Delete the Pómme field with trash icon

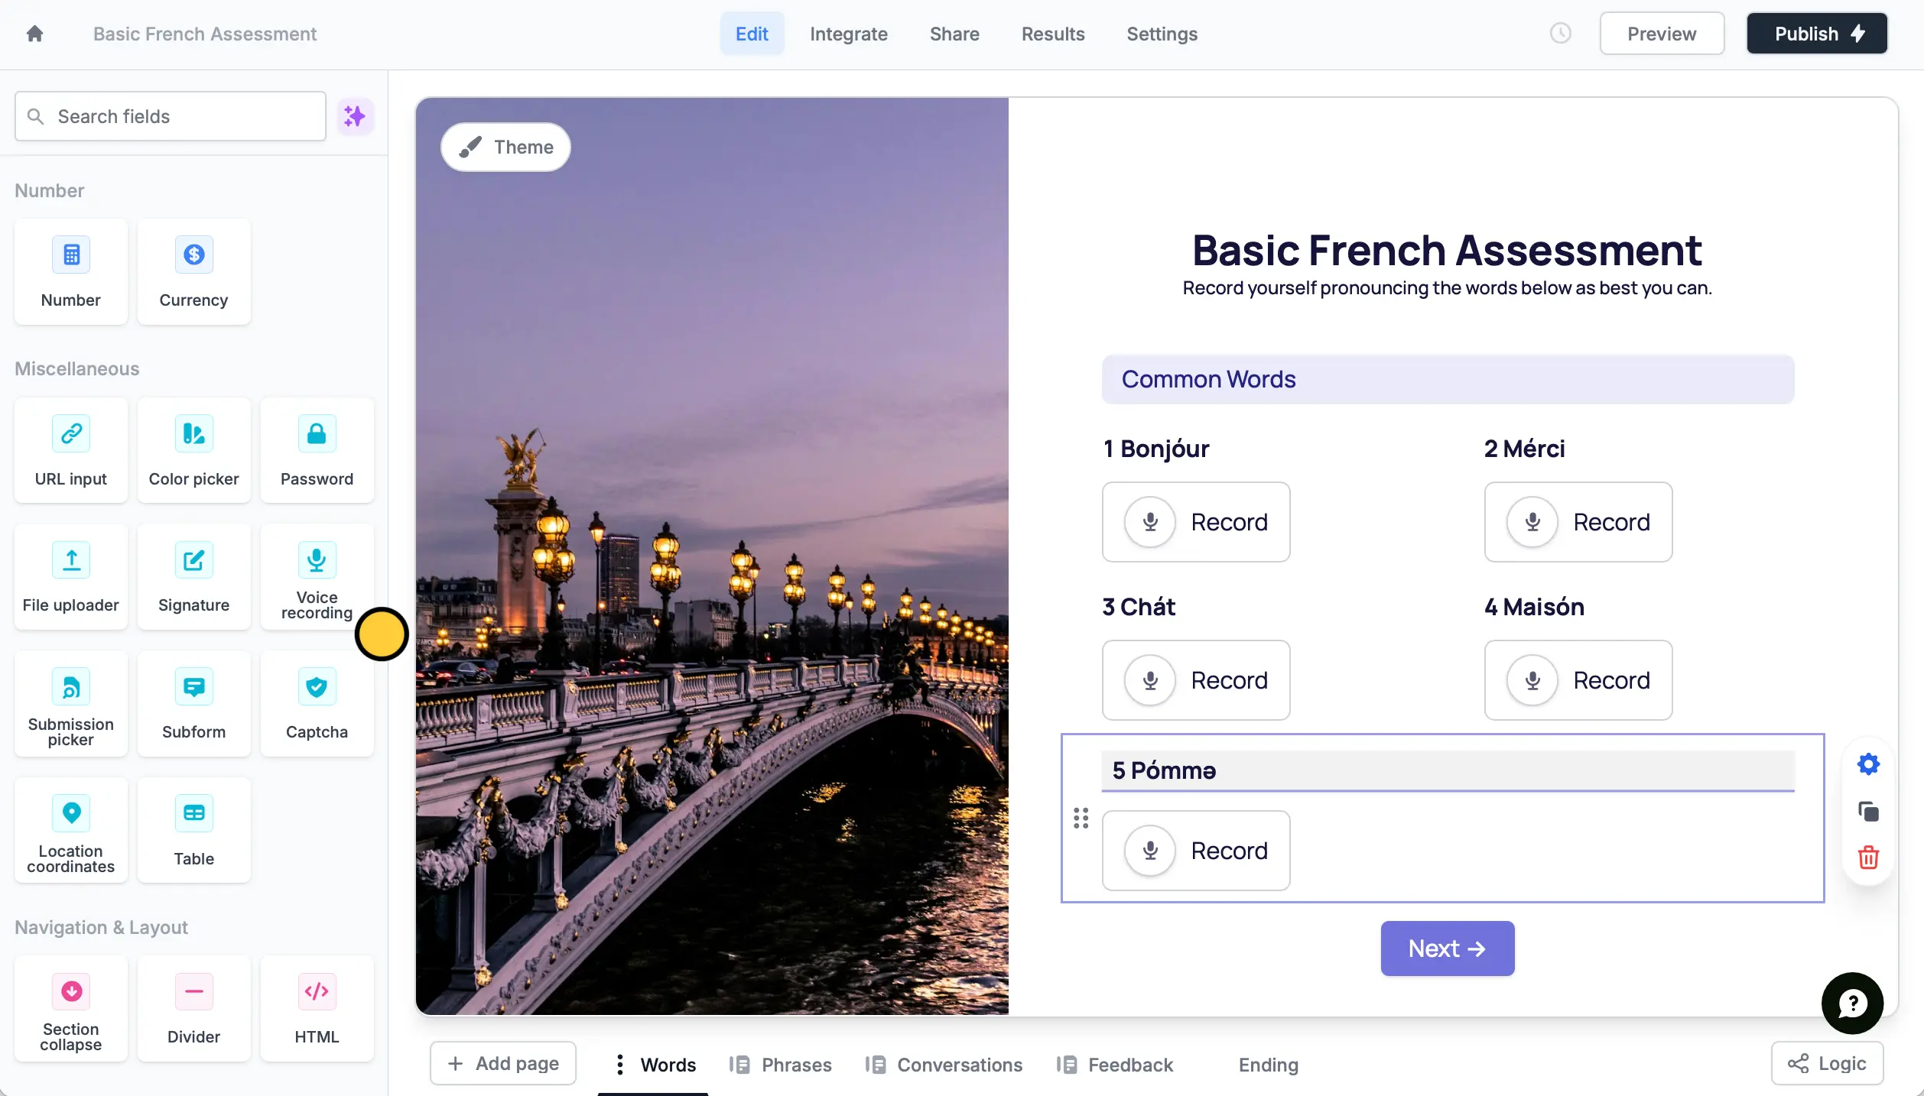1868,858
